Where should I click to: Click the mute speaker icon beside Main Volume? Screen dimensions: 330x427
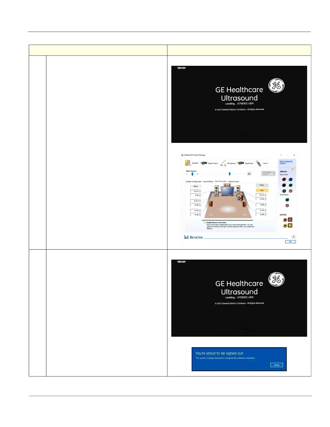[249, 174]
